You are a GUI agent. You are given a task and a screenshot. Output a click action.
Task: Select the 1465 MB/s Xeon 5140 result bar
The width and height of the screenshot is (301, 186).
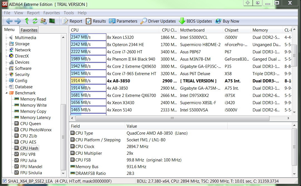coord(88,110)
